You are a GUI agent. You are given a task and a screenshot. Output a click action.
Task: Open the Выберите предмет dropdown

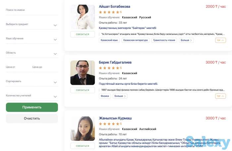coord(31,25)
